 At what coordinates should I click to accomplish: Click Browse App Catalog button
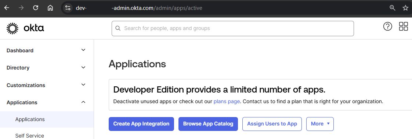click(x=208, y=124)
